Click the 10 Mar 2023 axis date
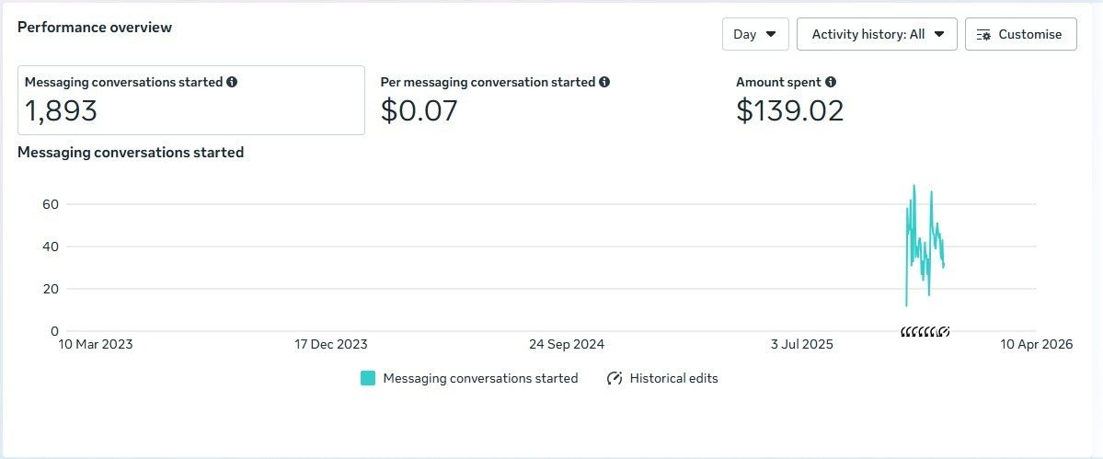The image size is (1103, 459). coord(95,344)
